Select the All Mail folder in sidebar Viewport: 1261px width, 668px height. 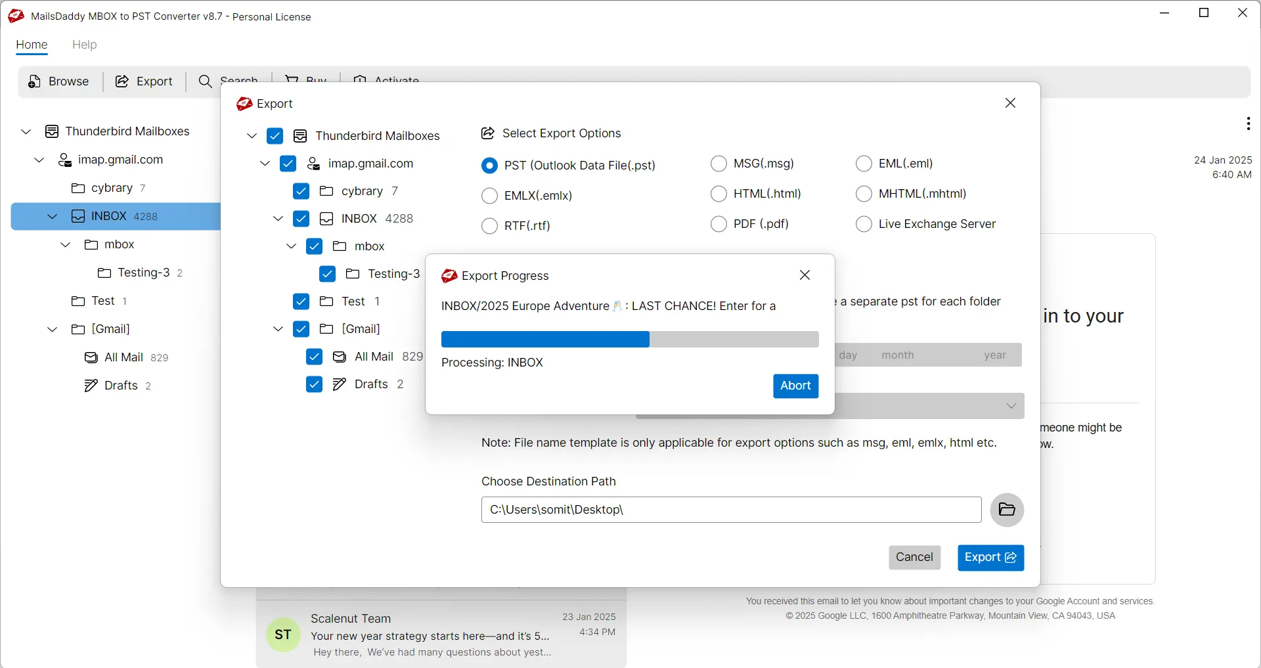[x=123, y=357]
